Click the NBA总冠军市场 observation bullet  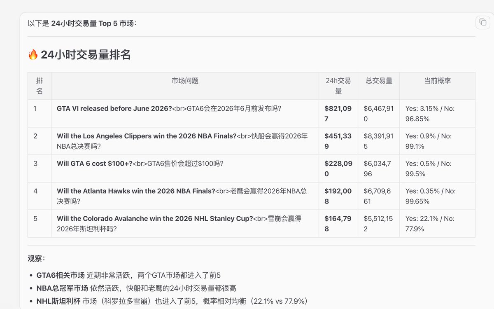pyautogui.click(x=136, y=288)
